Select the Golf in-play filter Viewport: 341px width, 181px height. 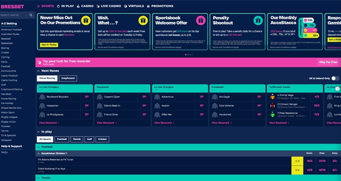[x=89, y=139]
